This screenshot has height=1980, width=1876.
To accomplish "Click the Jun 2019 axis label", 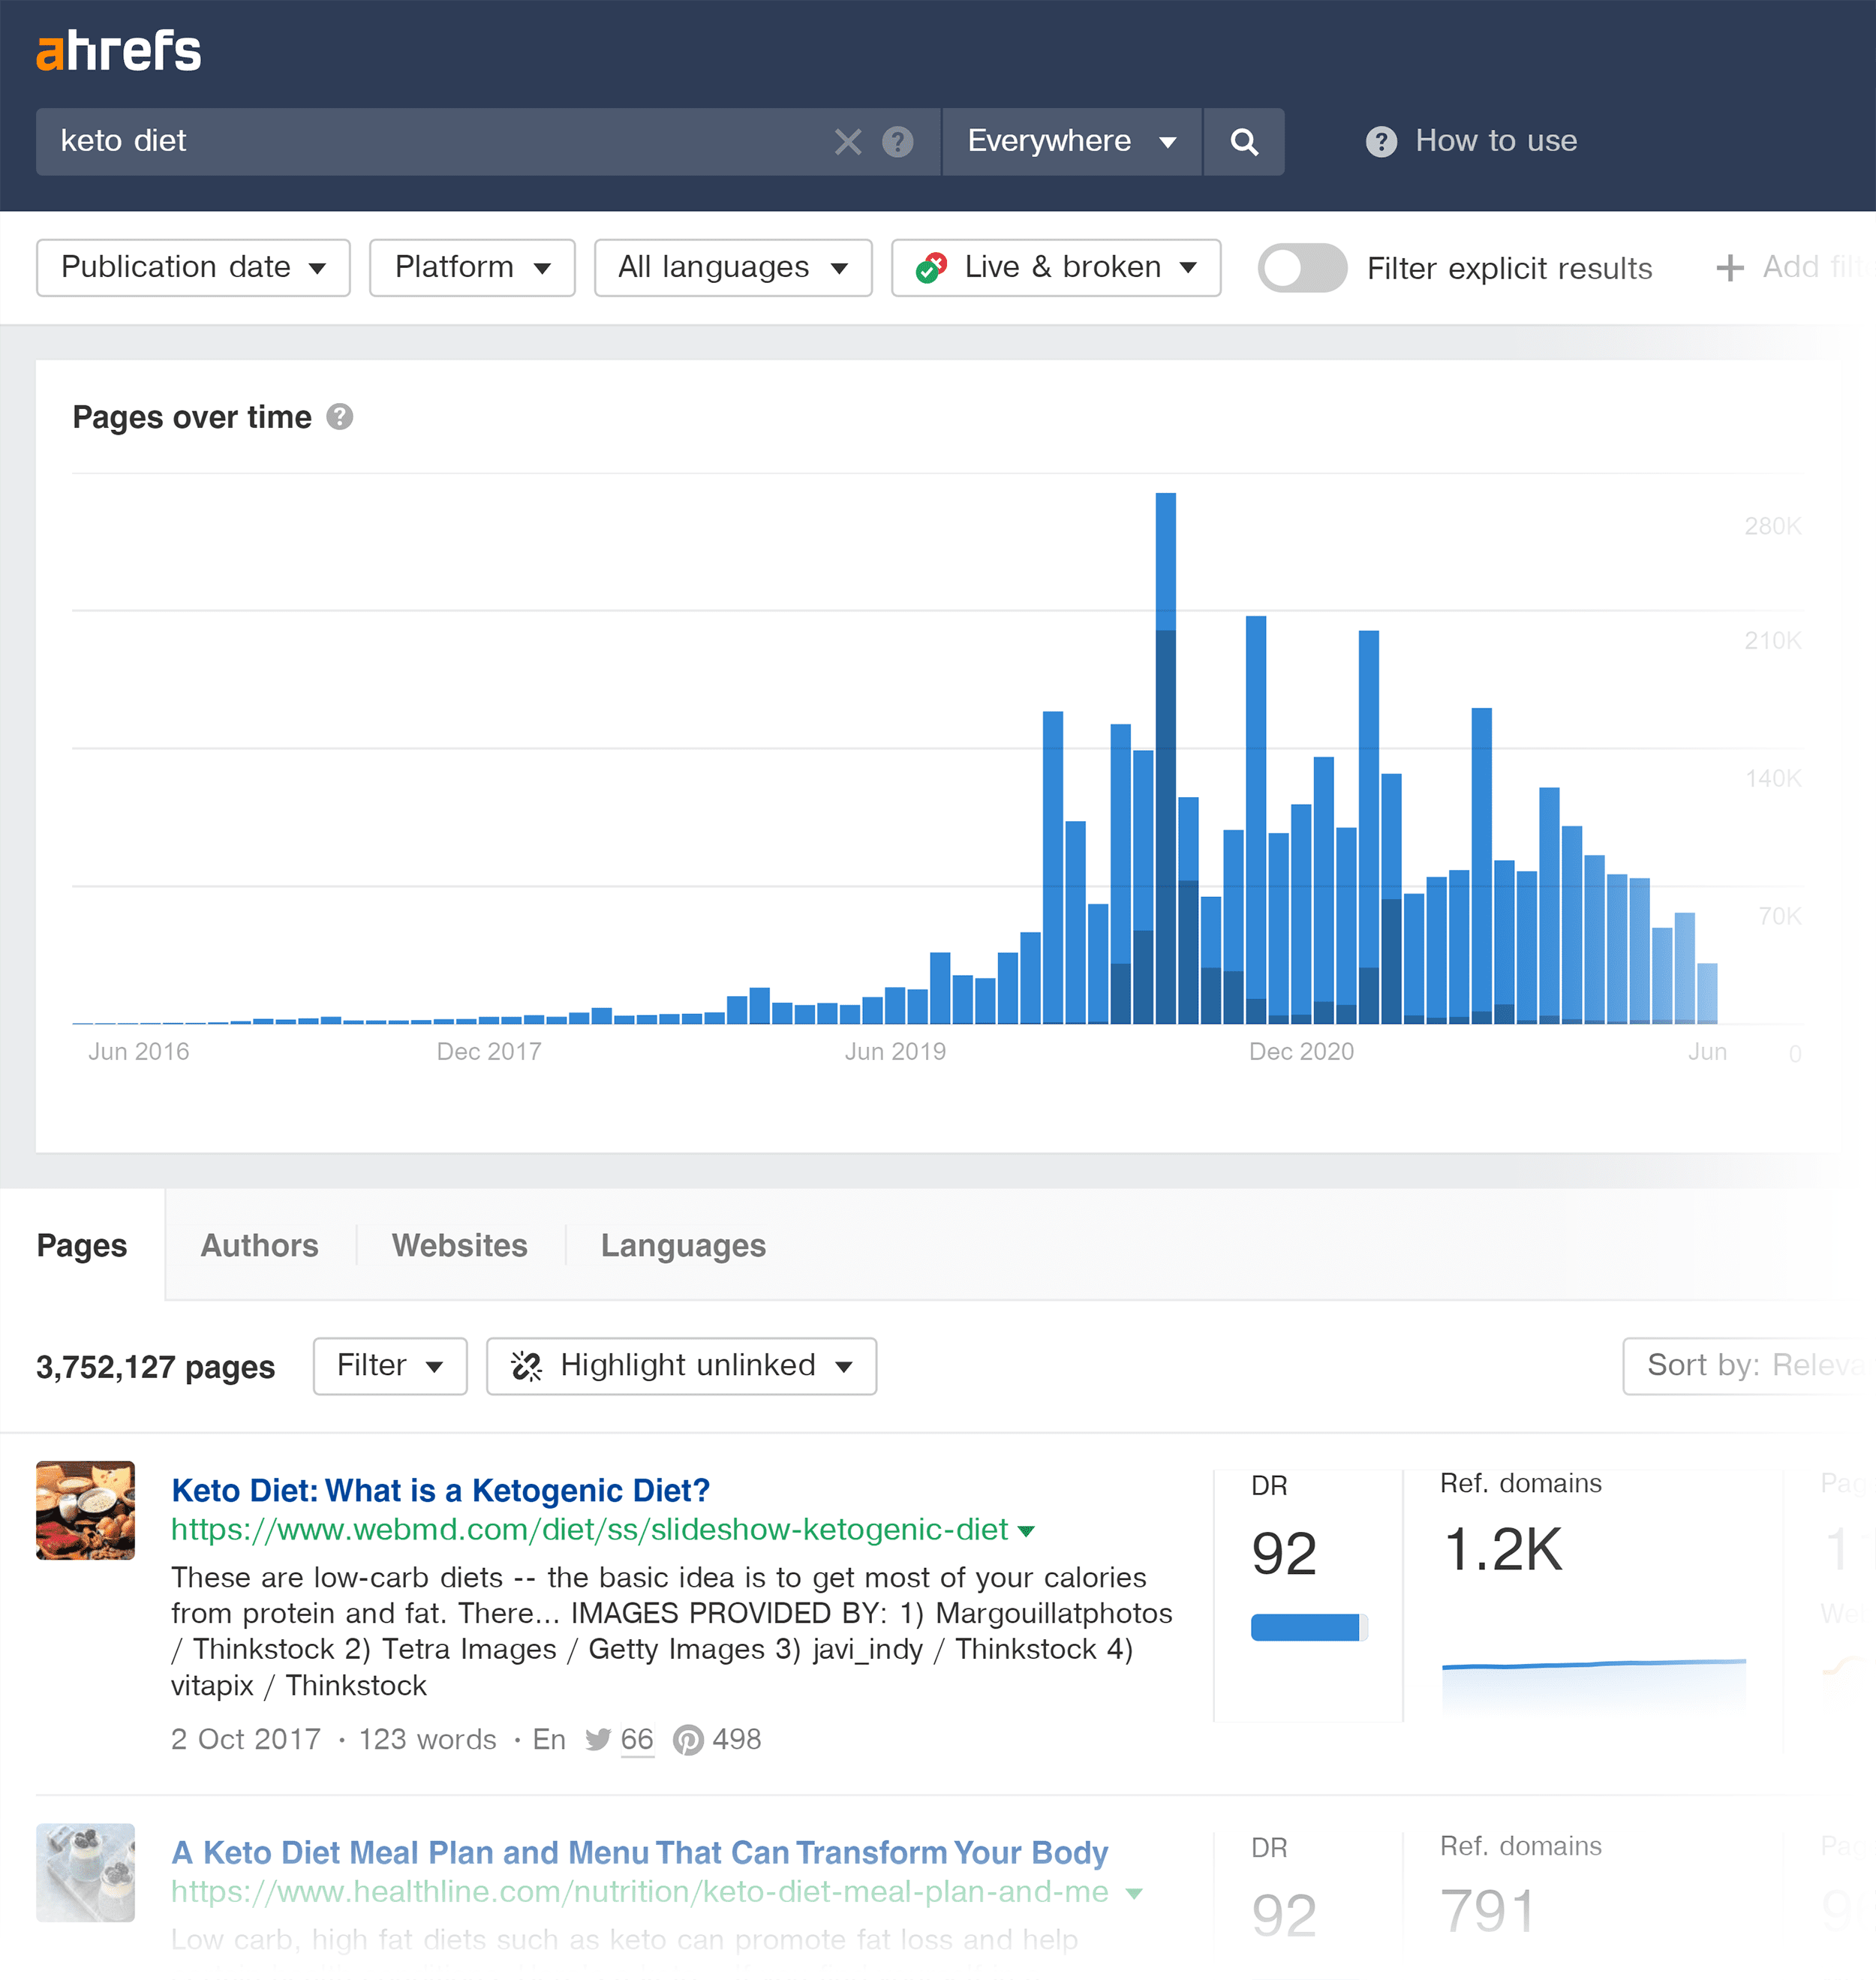I will 895,1052.
